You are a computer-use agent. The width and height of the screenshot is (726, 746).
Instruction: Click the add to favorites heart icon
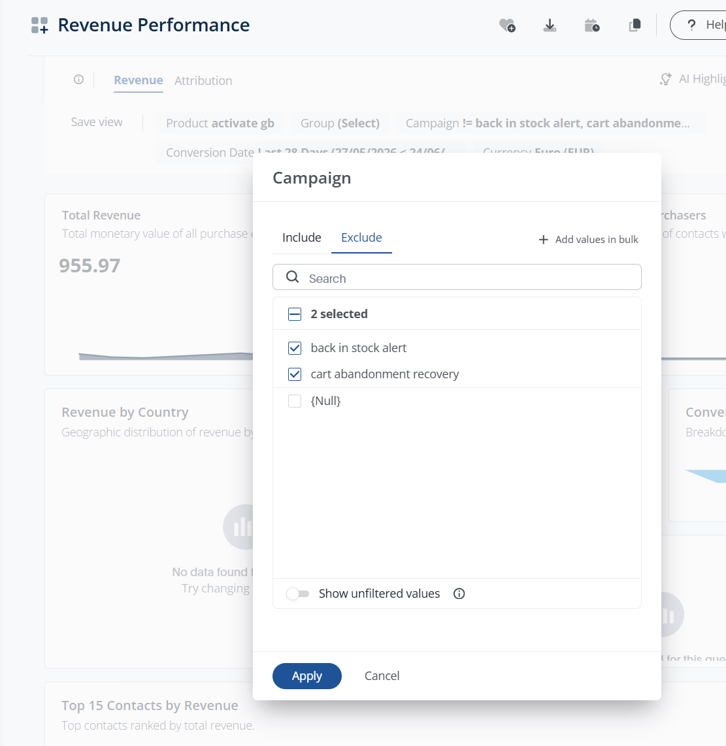coord(507,25)
